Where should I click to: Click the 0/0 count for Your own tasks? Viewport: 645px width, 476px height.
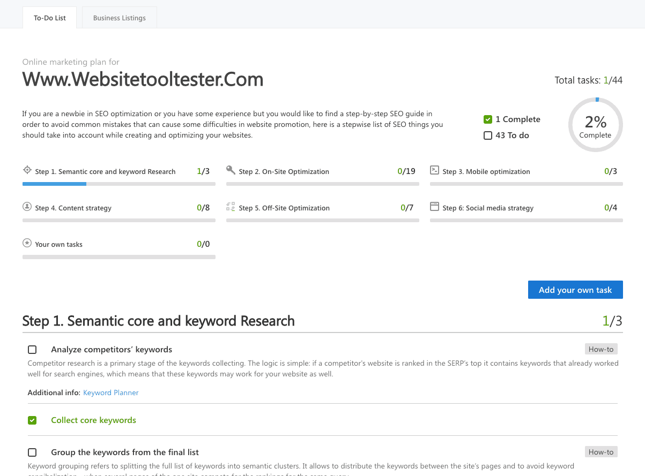(203, 244)
